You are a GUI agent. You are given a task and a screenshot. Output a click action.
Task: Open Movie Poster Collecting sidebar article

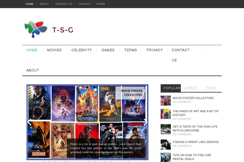[x=193, y=98]
